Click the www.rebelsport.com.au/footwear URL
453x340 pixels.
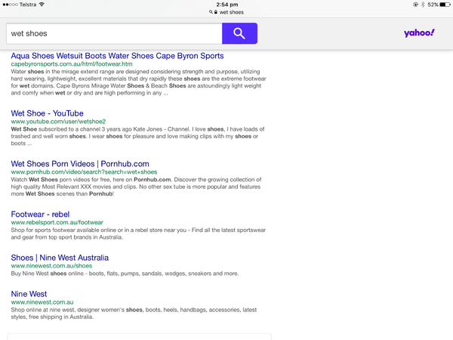click(57, 222)
